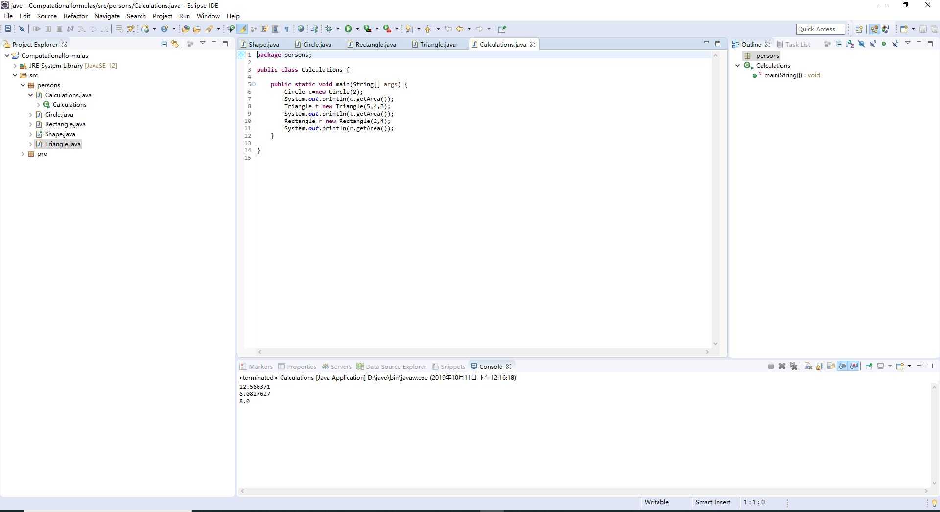Click Remove All Terminated Launches in Console
The image size is (940, 512).
(x=794, y=366)
